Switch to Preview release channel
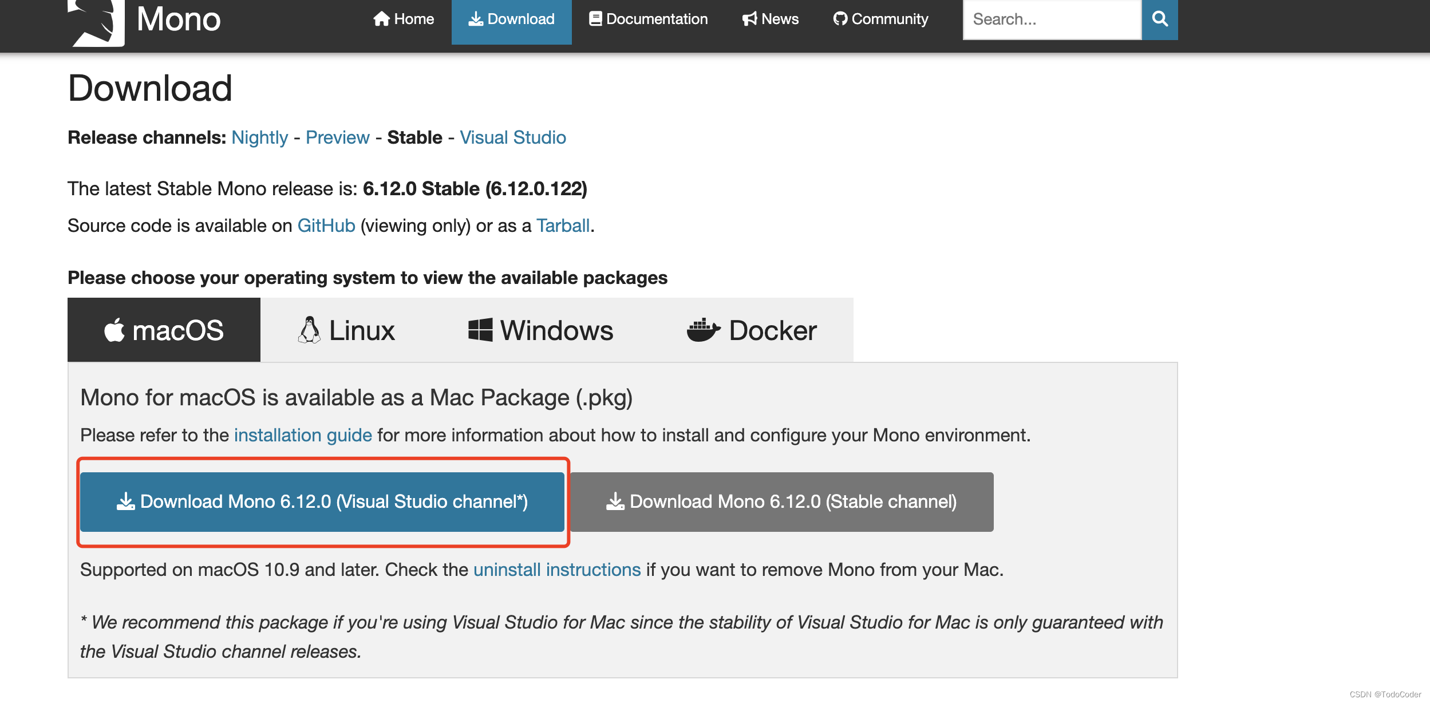 [338, 137]
